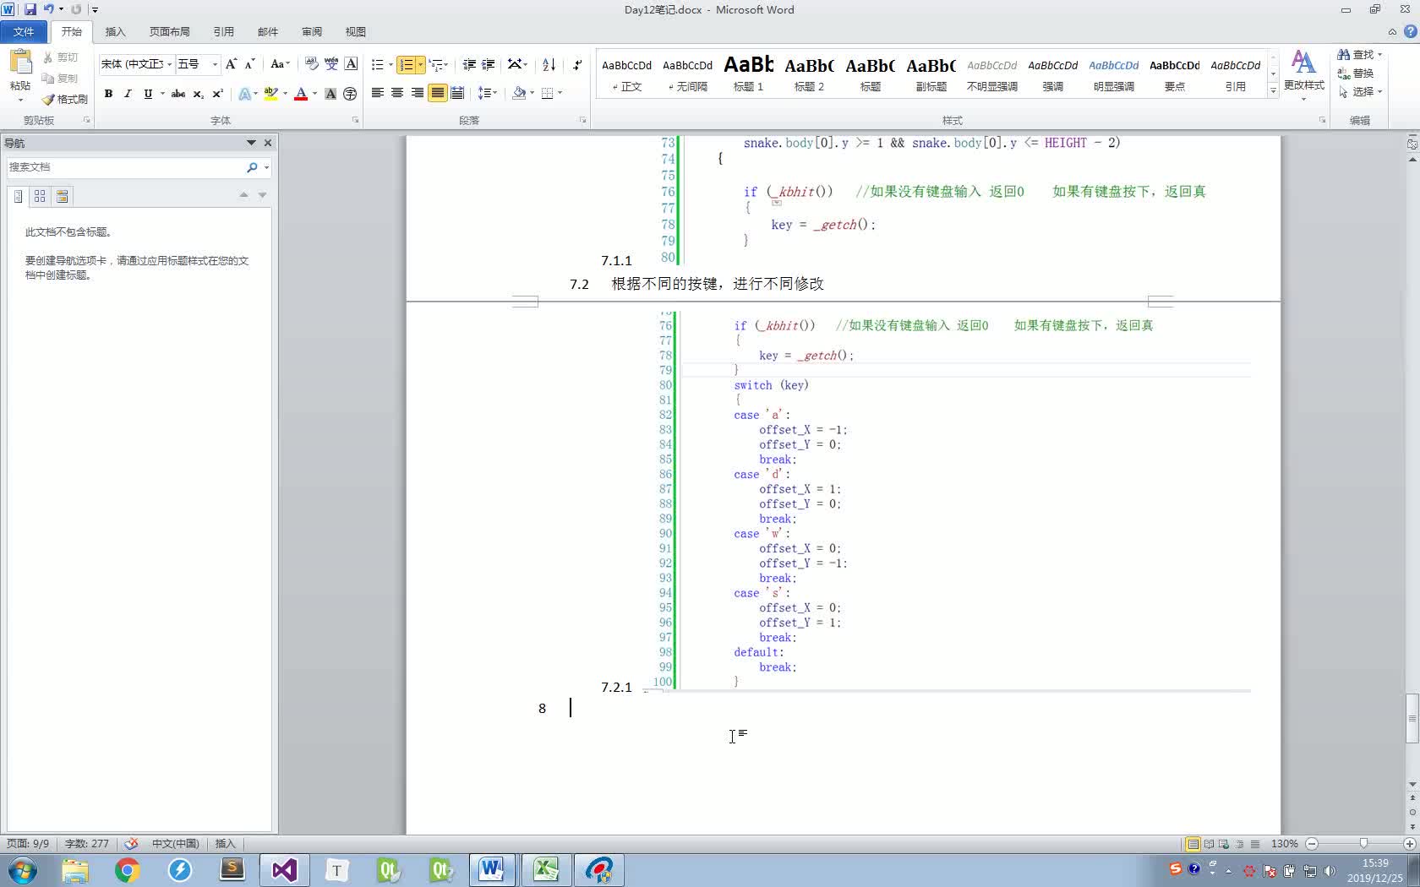The height and width of the screenshot is (887, 1420).
Task: Click the Show paragraph marks icon
Action: coord(577,64)
